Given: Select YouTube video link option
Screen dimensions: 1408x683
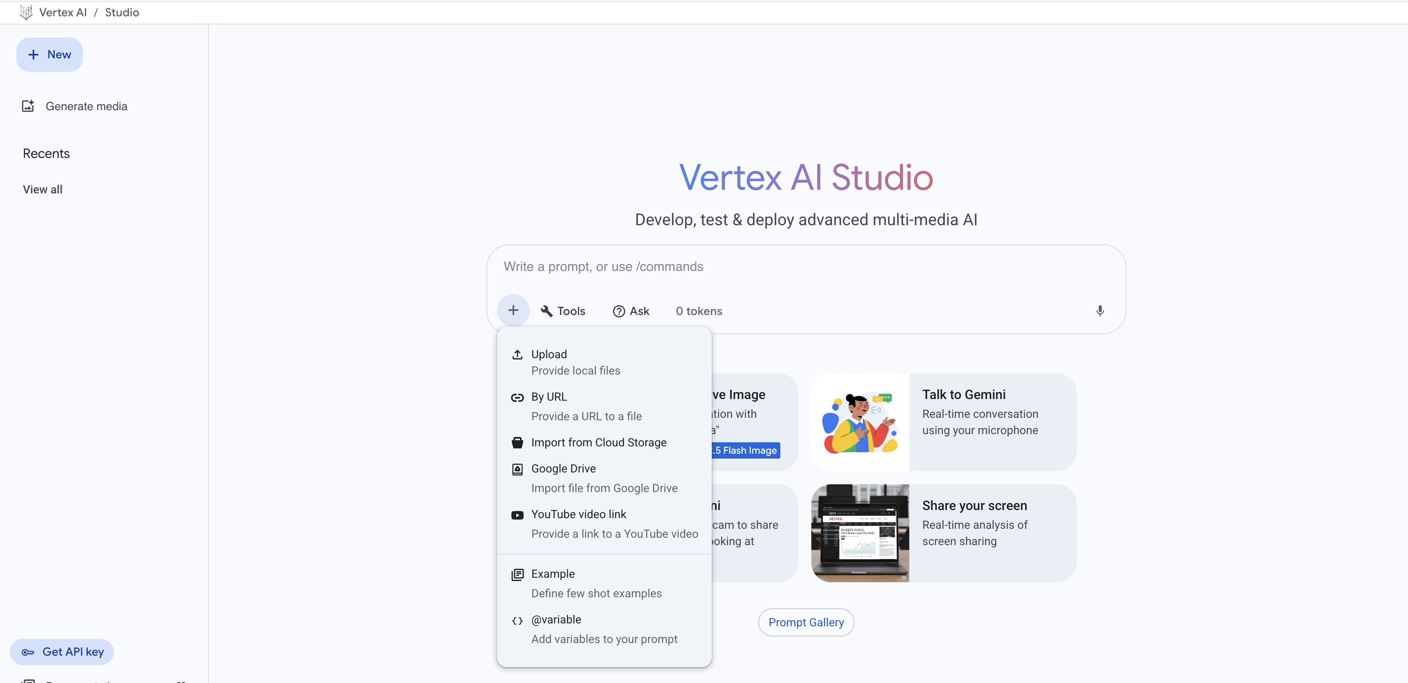Looking at the screenshot, I should click(604, 524).
